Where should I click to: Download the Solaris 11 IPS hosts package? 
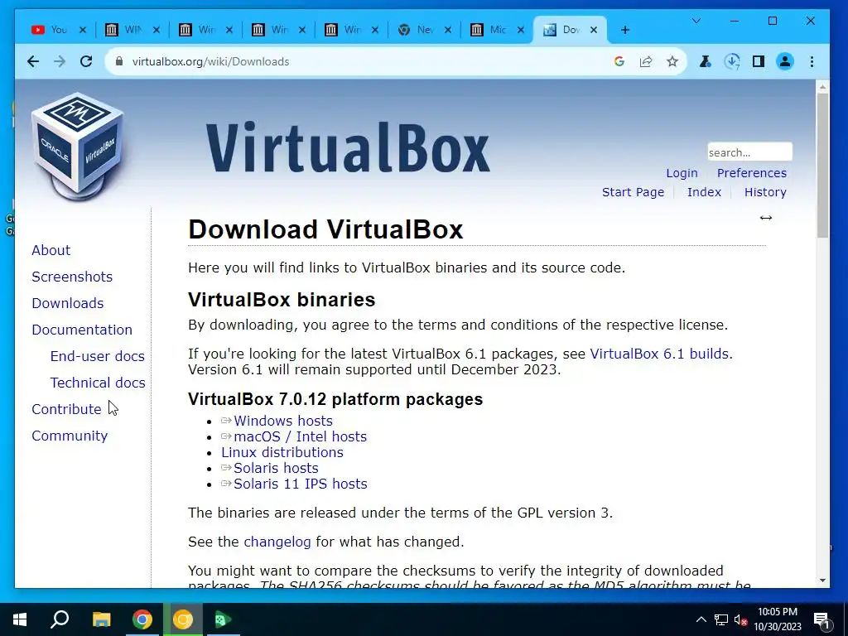(300, 484)
